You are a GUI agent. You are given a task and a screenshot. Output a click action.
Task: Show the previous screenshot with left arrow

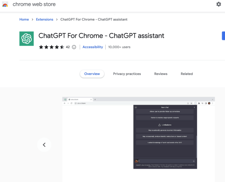(x=44, y=145)
